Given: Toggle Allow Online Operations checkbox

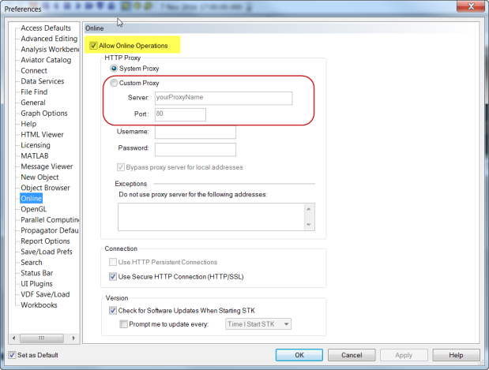Looking at the screenshot, I should tap(95, 46).
